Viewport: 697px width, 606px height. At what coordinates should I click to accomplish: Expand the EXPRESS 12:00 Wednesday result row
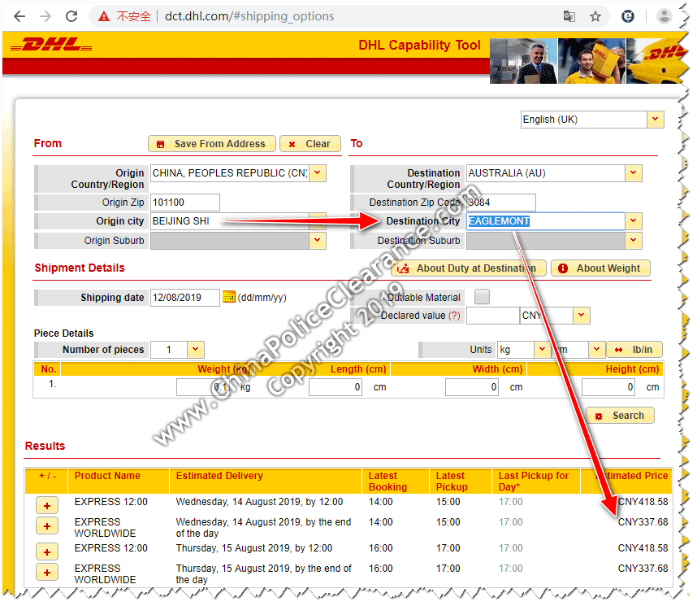click(47, 505)
